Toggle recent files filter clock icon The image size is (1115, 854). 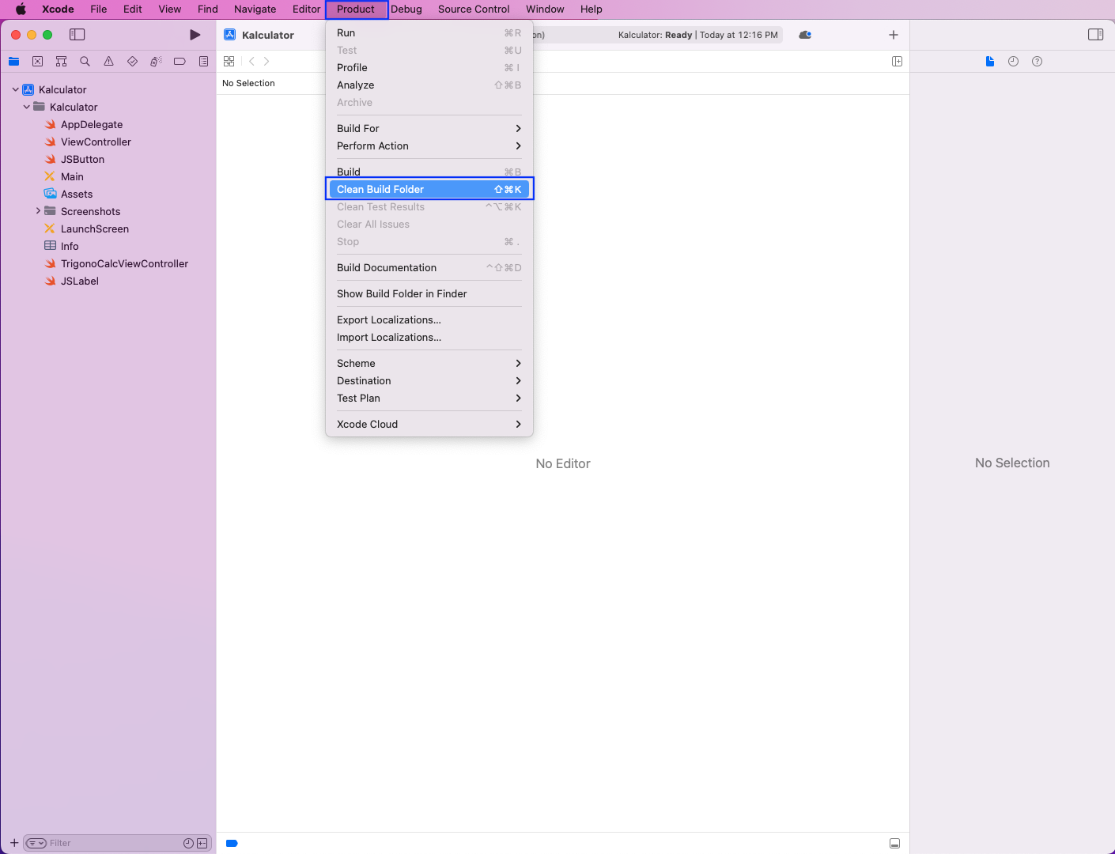(x=188, y=843)
